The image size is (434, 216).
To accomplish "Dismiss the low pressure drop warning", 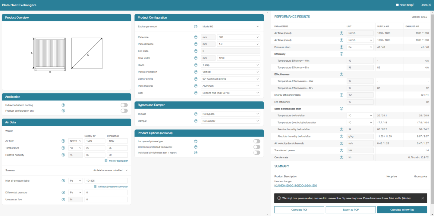I will click(x=423, y=198).
